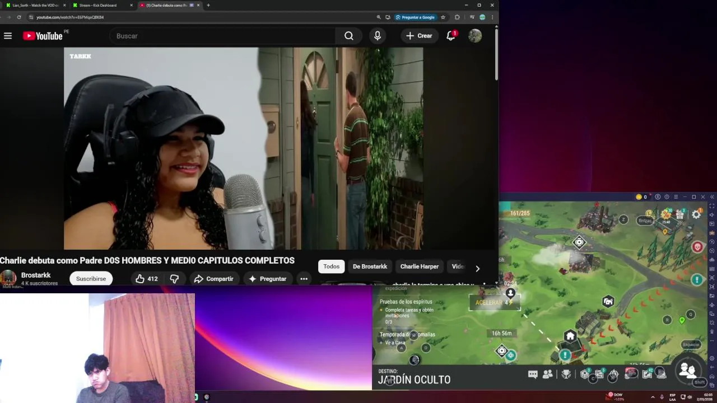This screenshot has width=717, height=403.
Task: Dislike the video
Action: click(x=174, y=279)
